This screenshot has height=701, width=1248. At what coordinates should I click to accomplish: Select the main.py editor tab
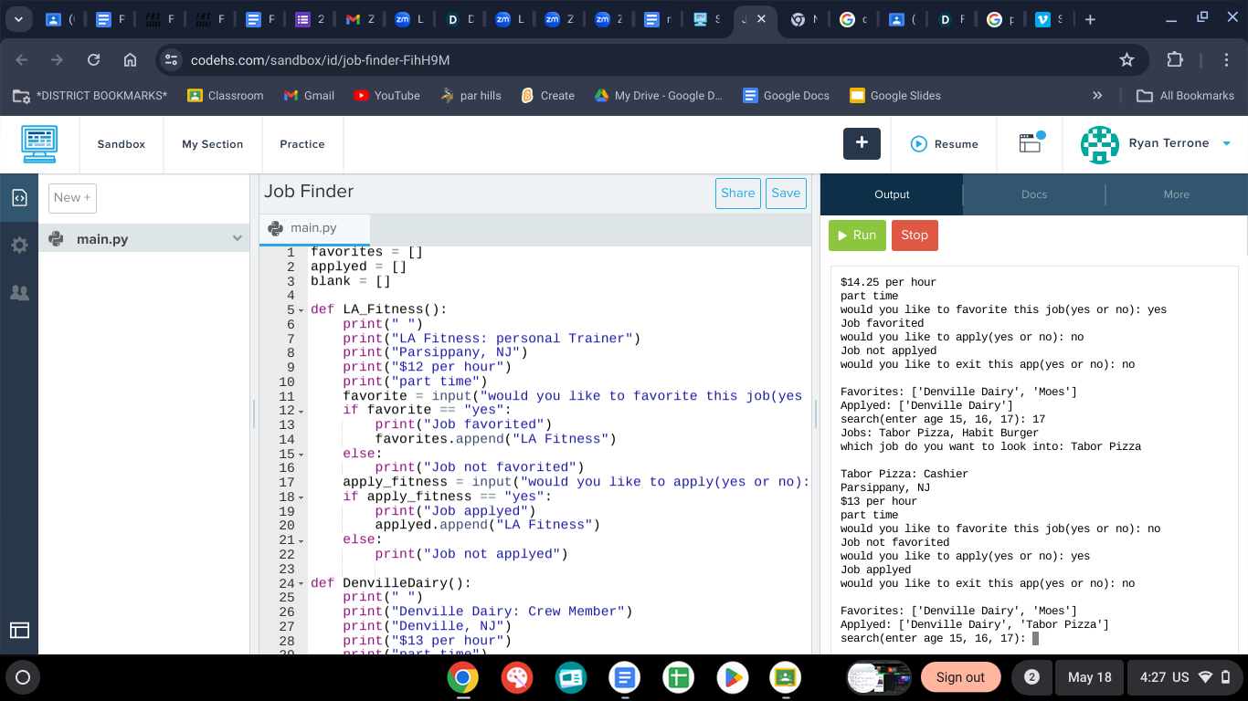click(x=314, y=228)
